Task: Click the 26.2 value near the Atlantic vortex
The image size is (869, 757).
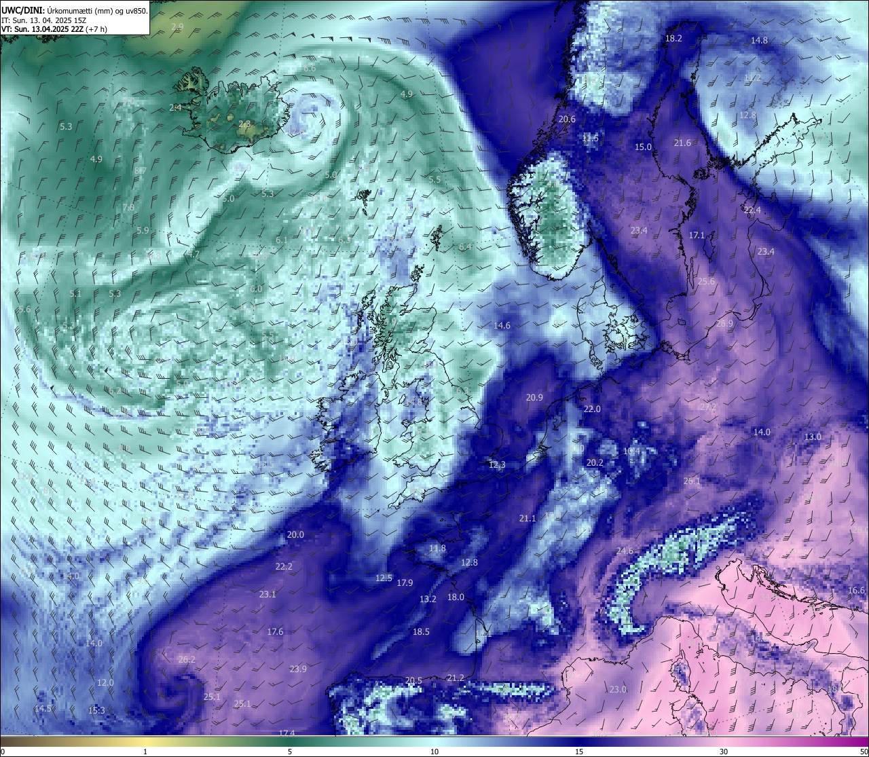Action: 187,660
